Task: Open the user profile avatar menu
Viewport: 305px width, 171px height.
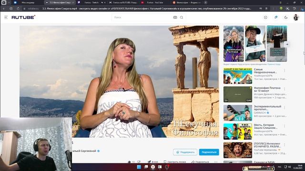Action: pyautogui.click(x=296, y=18)
